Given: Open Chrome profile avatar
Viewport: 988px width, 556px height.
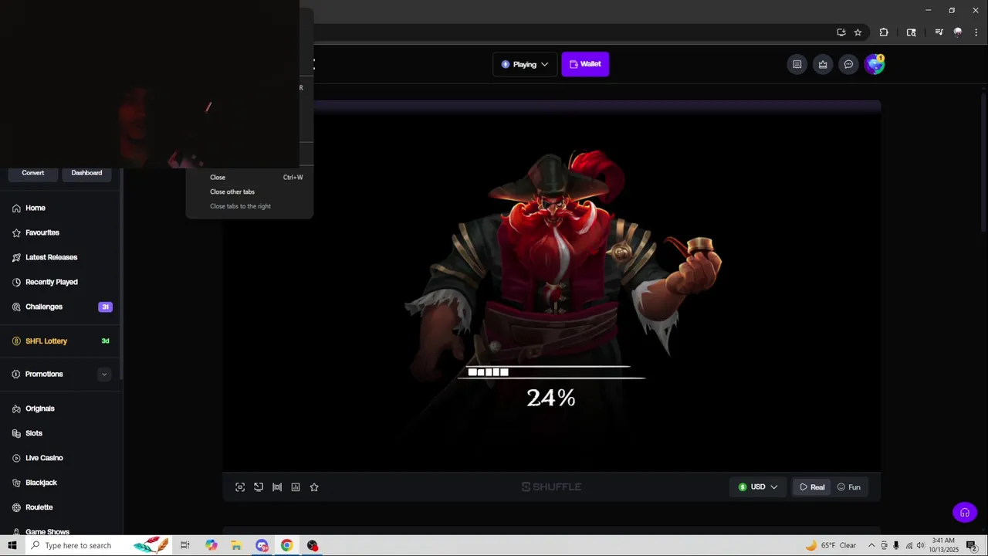Looking at the screenshot, I should click(x=958, y=32).
